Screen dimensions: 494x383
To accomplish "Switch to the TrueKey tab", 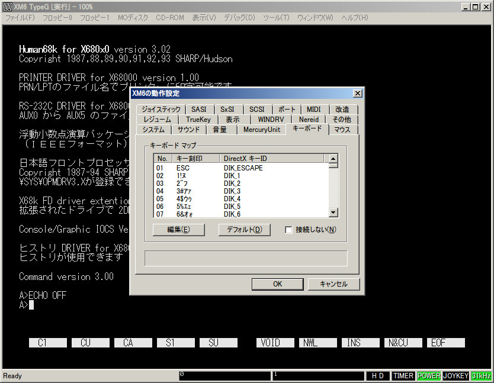I will (198, 120).
